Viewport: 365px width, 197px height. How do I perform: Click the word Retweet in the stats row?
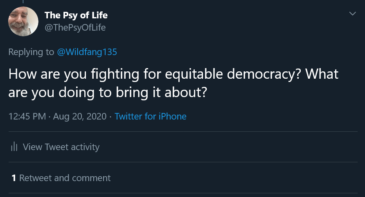click(36, 178)
